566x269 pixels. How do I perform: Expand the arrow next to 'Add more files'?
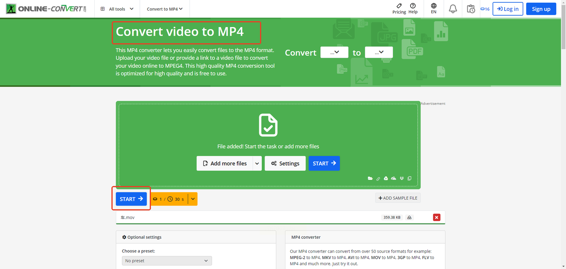tap(257, 164)
